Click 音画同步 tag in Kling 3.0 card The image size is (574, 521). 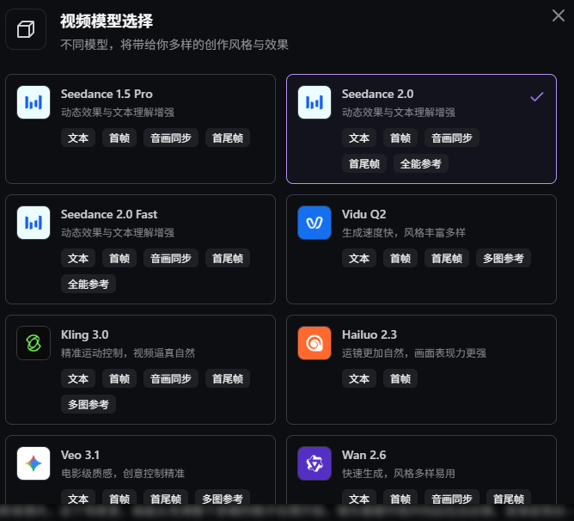coord(171,378)
